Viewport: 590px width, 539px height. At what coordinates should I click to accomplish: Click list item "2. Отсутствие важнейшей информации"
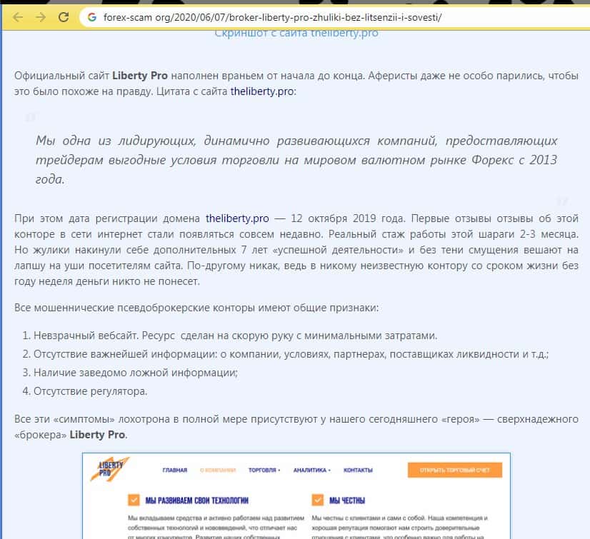285,354
